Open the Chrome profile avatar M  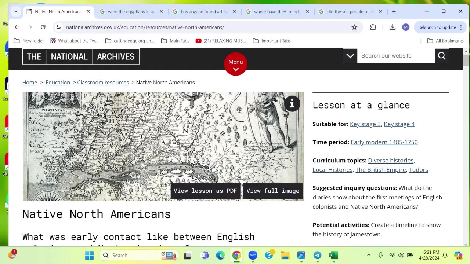pyautogui.click(x=406, y=27)
